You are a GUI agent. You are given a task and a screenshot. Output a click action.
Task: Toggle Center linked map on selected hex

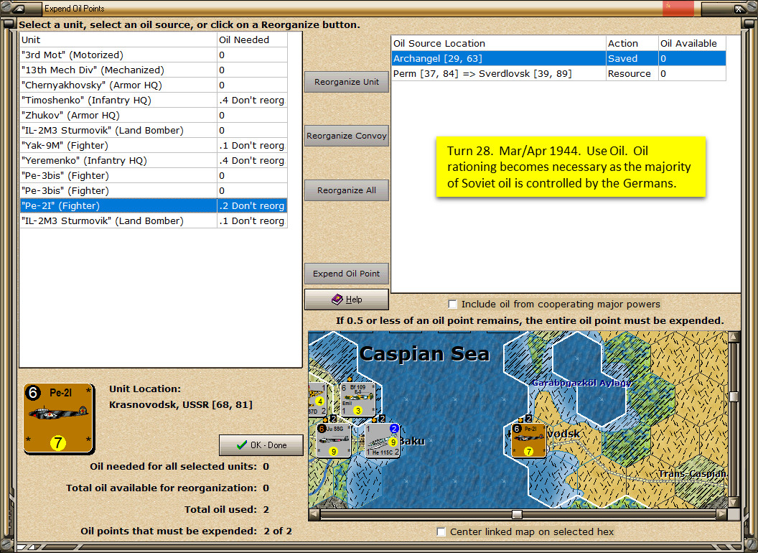tap(441, 531)
